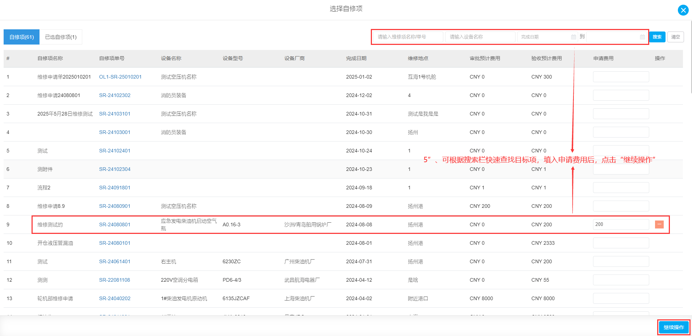The width and height of the screenshot is (692, 336).
Task: Click cell 维修申请单2025010201
Action: (64, 77)
